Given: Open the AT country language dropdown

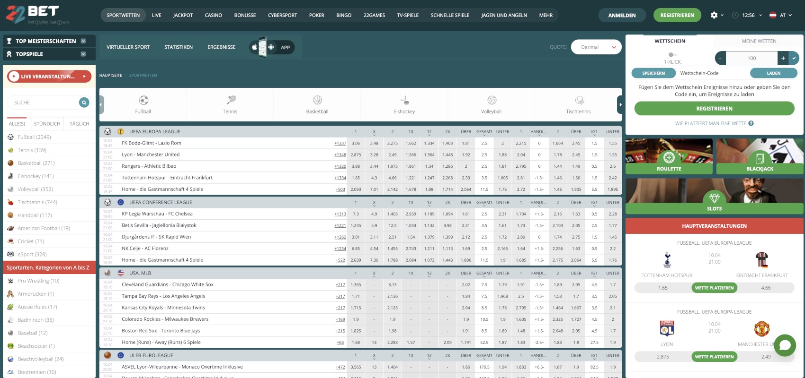Looking at the screenshot, I should (780, 15).
